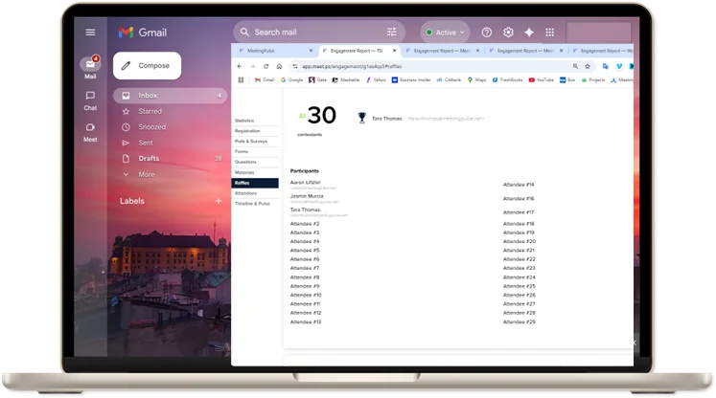Close the Engagement Report — TSI tab
The height and width of the screenshot is (398, 716).
click(x=395, y=51)
